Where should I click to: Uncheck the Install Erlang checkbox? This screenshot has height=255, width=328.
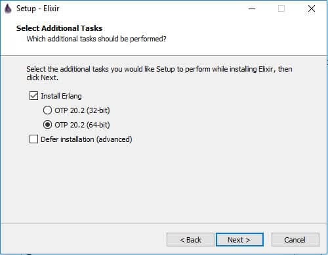click(33, 96)
